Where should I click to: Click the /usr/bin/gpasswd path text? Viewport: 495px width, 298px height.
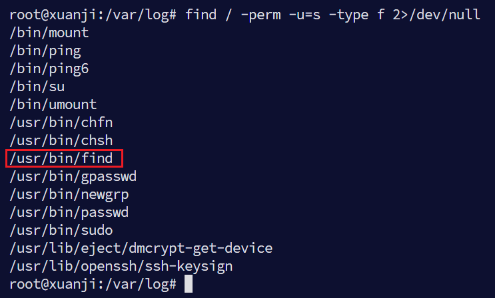[73, 176]
